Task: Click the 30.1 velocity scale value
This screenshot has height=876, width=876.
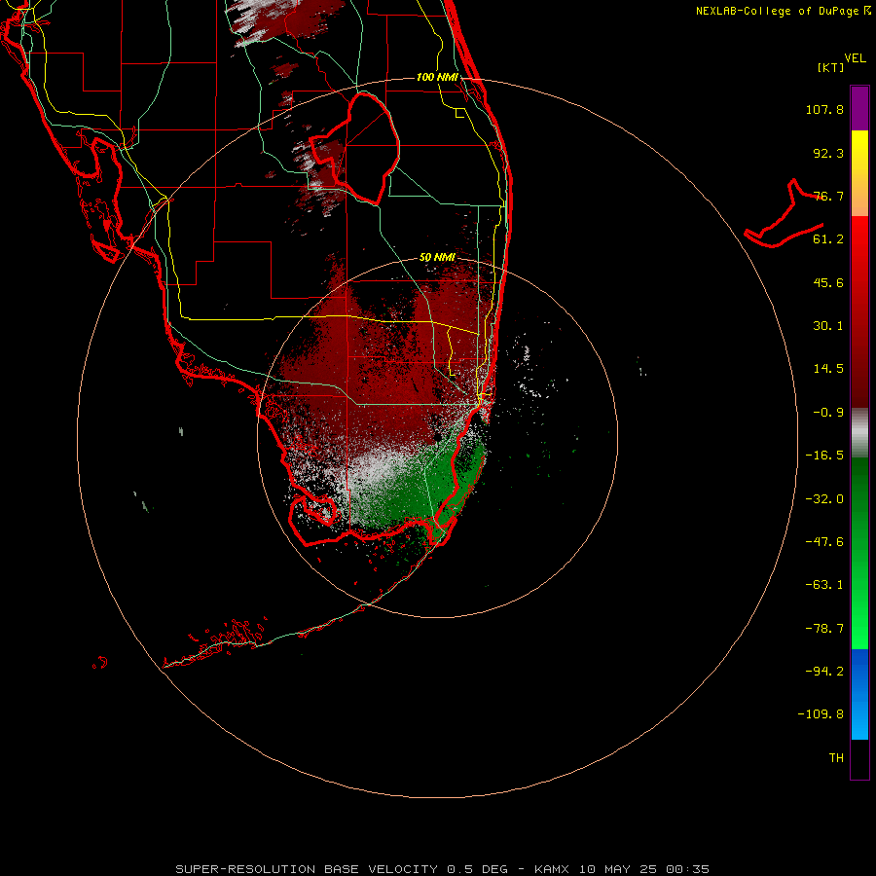Action: 828,326
